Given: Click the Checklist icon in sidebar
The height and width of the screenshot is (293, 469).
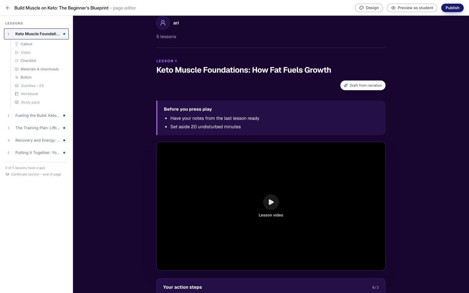Looking at the screenshot, I should [x=17, y=61].
